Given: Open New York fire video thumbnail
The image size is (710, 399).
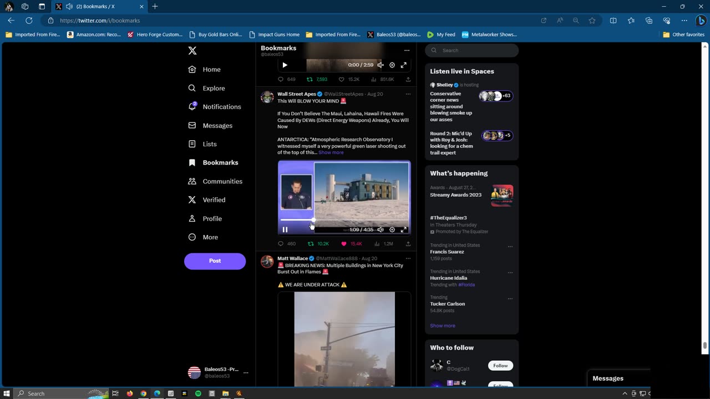Looking at the screenshot, I should tap(344, 339).
